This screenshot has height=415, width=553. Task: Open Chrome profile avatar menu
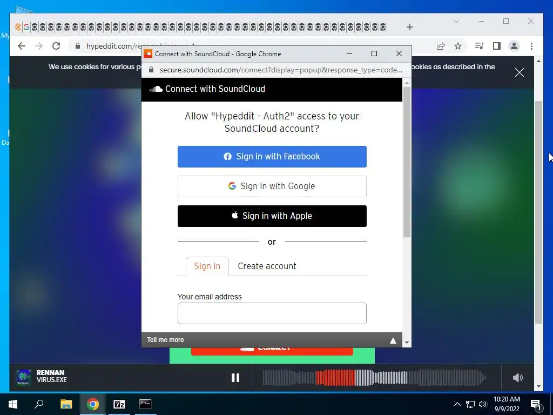point(514,46)
